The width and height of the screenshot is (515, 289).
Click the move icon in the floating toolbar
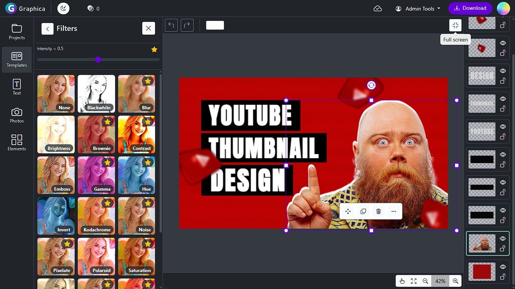(x=348, y=211)
